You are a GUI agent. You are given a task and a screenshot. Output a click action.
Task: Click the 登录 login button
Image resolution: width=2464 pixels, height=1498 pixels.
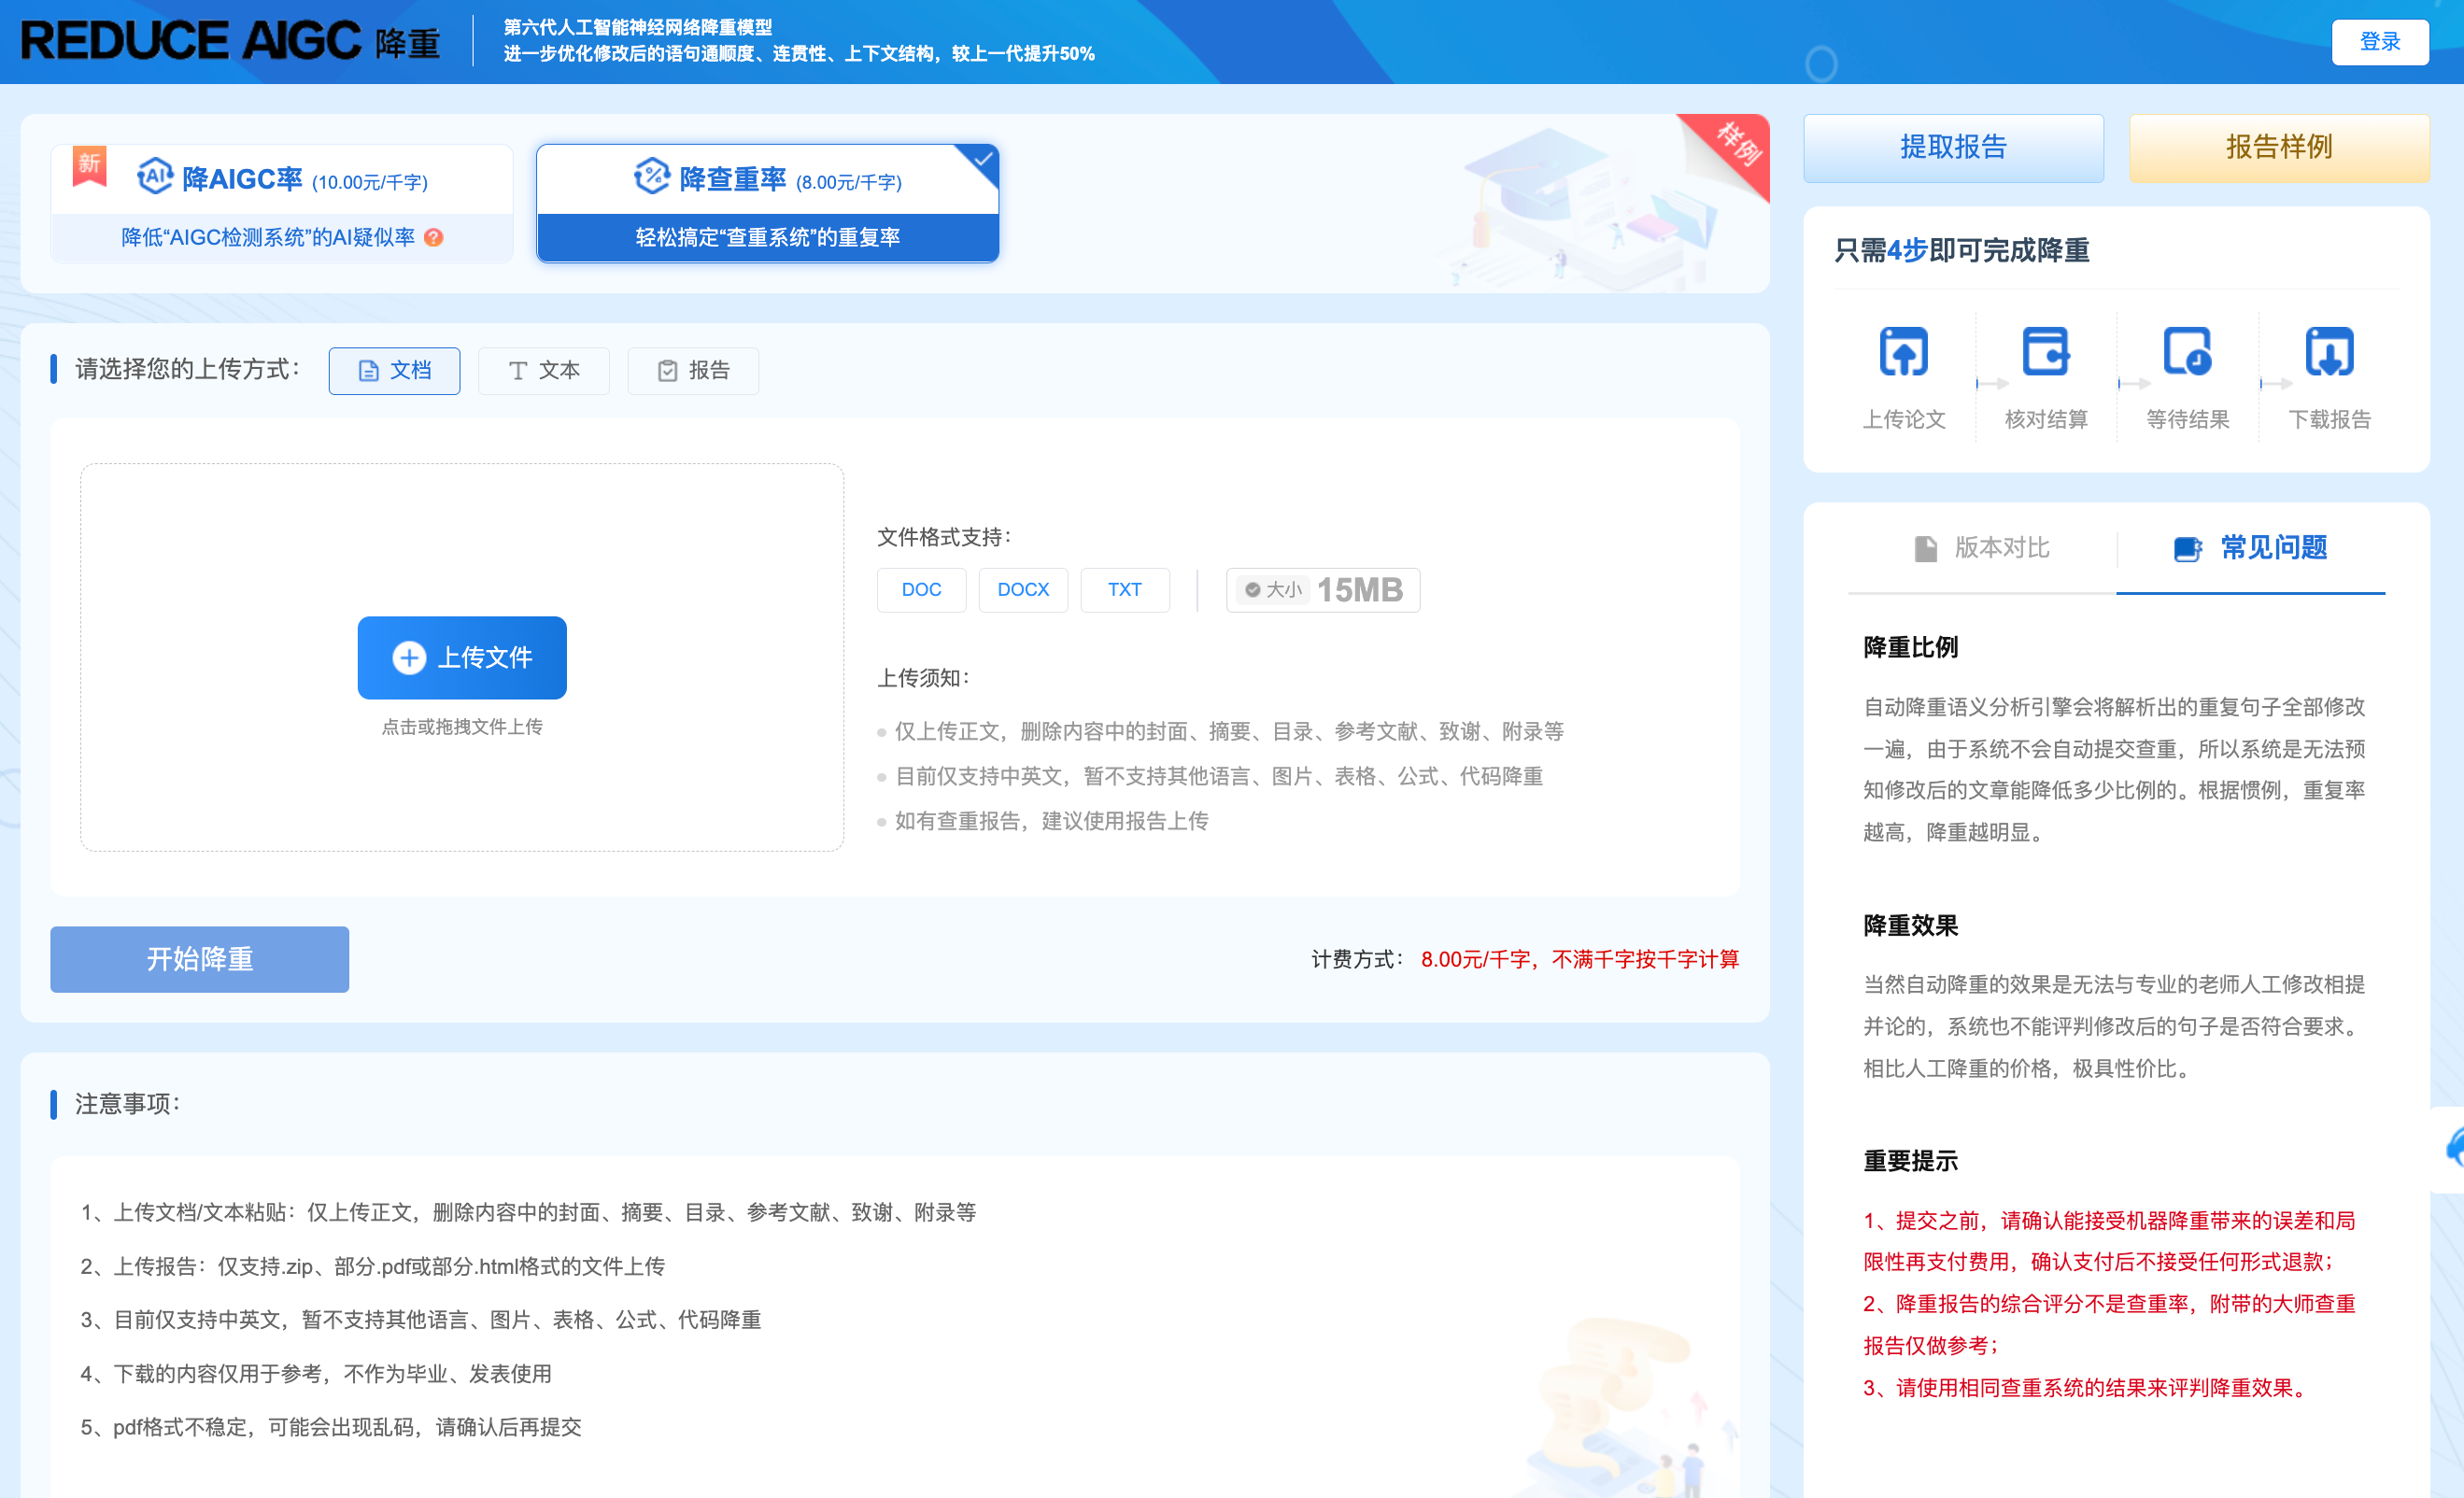(x=2379, y=42)
